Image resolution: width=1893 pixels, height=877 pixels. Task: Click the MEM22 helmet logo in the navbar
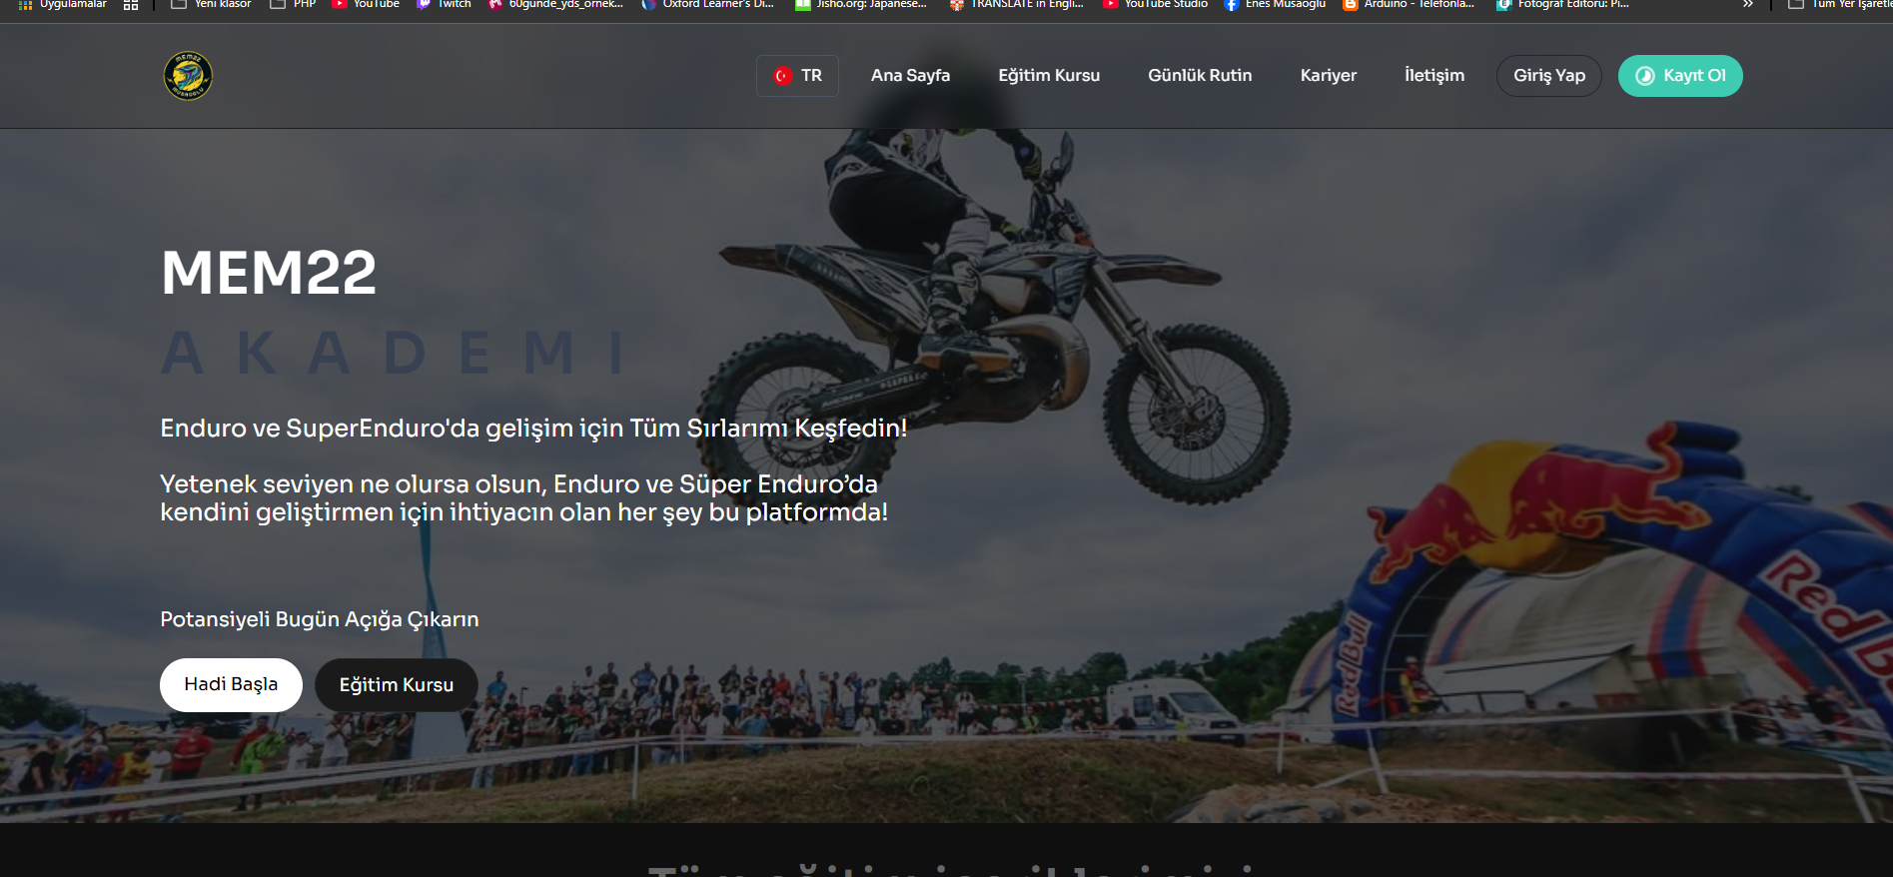coord(188,76)
